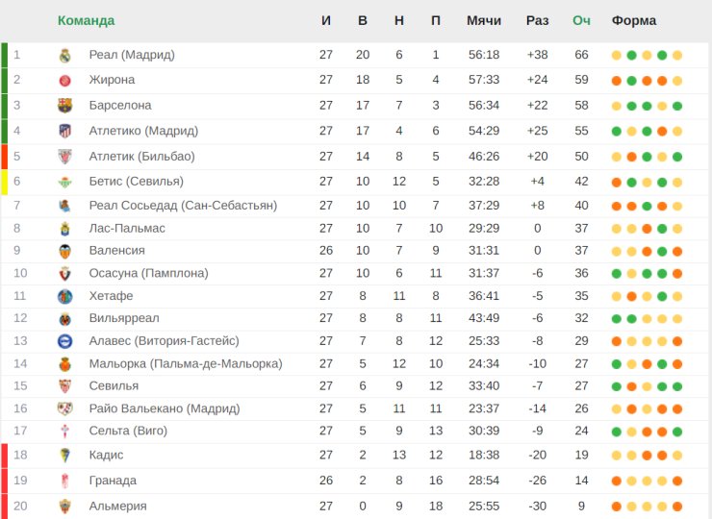712x519 pixels.
Task: Click the Girona club crest
Action: [x=64, y=81]
